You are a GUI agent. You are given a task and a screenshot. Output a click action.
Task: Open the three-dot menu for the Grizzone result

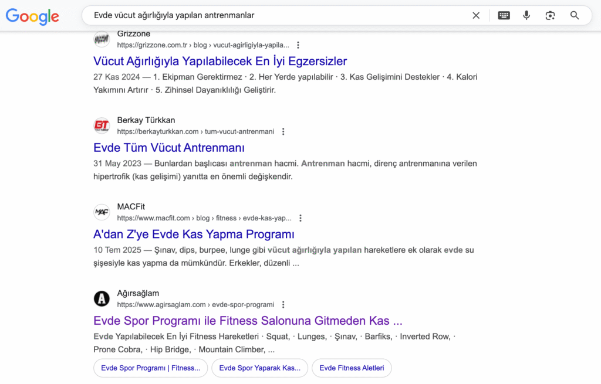(x=298, y=45)
